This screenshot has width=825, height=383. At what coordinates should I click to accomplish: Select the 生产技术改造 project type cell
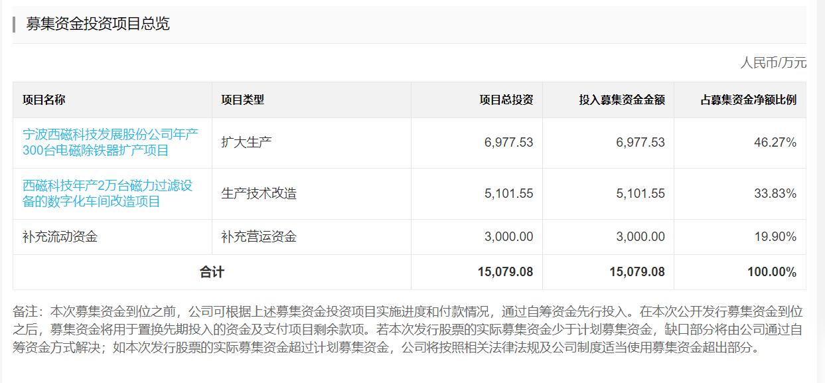click(x=259, y=193)
